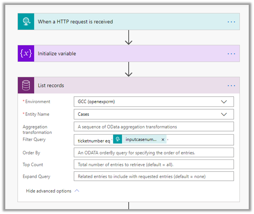Click the Order By input field
This screenshot has height=214, width=254.
154,153
